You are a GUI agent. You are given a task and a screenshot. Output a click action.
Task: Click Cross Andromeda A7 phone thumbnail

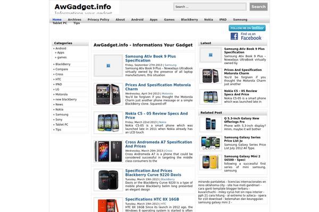(x=108, y=152)
